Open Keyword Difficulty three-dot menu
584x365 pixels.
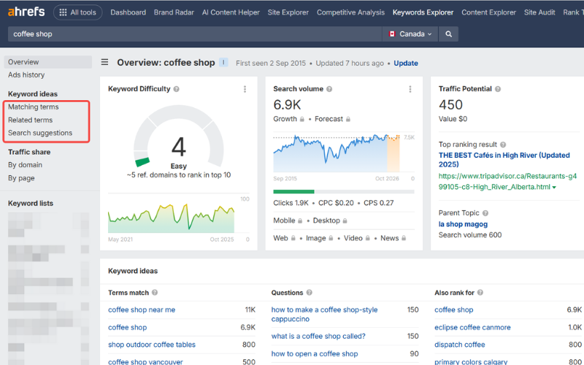click(245, 89)
